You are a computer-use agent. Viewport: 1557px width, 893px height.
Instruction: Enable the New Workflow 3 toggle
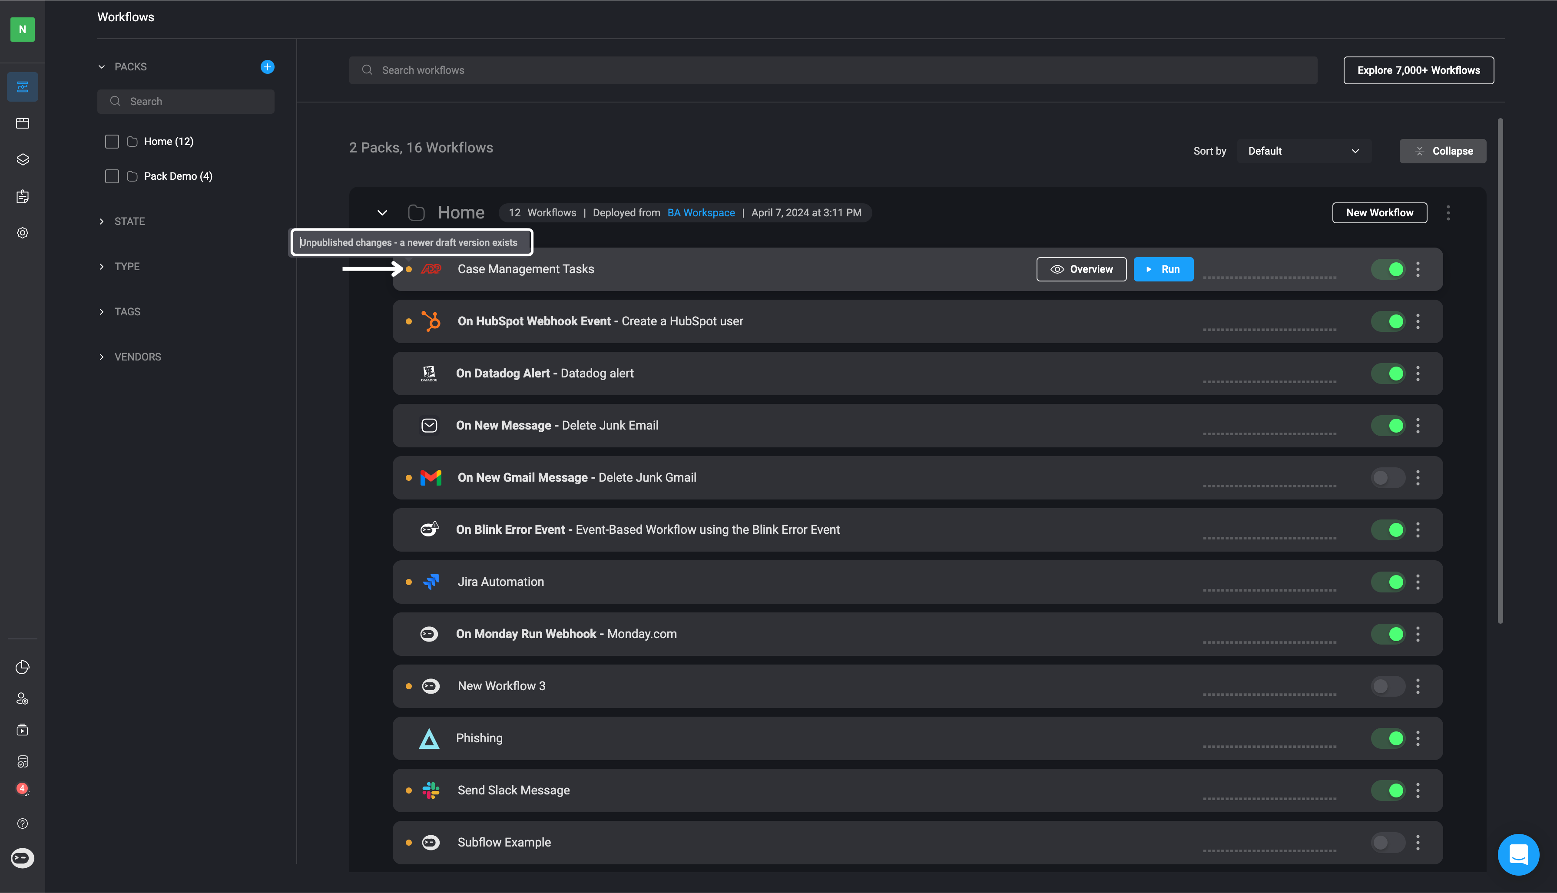point(1388,686)
